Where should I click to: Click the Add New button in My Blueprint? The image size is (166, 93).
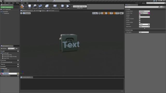point(4,49)
